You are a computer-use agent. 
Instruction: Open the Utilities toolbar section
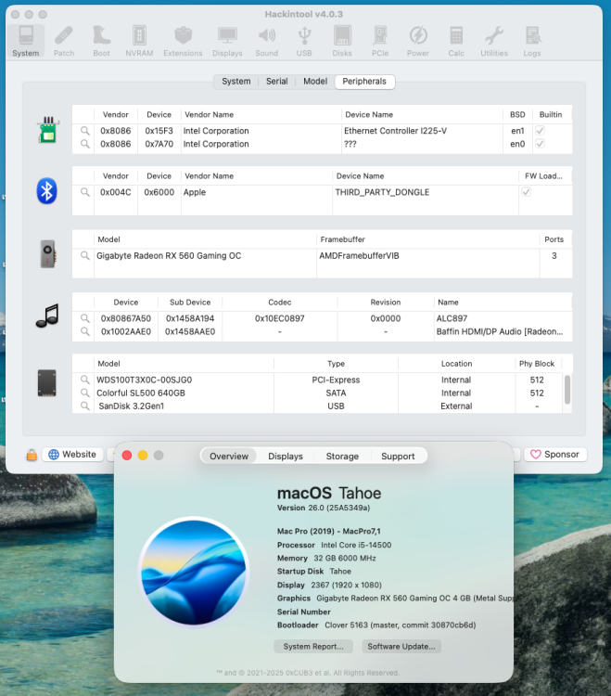(494, 41)
